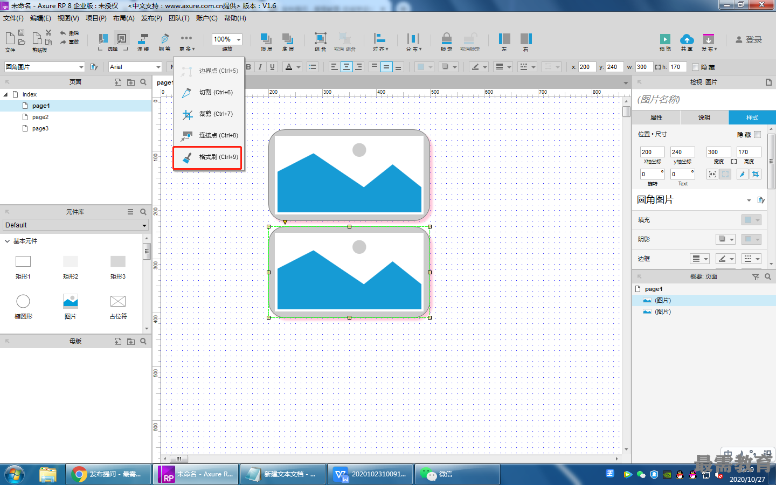Click the Preview (预览) icon
The image size is (776, 485).
click(666, 39)
